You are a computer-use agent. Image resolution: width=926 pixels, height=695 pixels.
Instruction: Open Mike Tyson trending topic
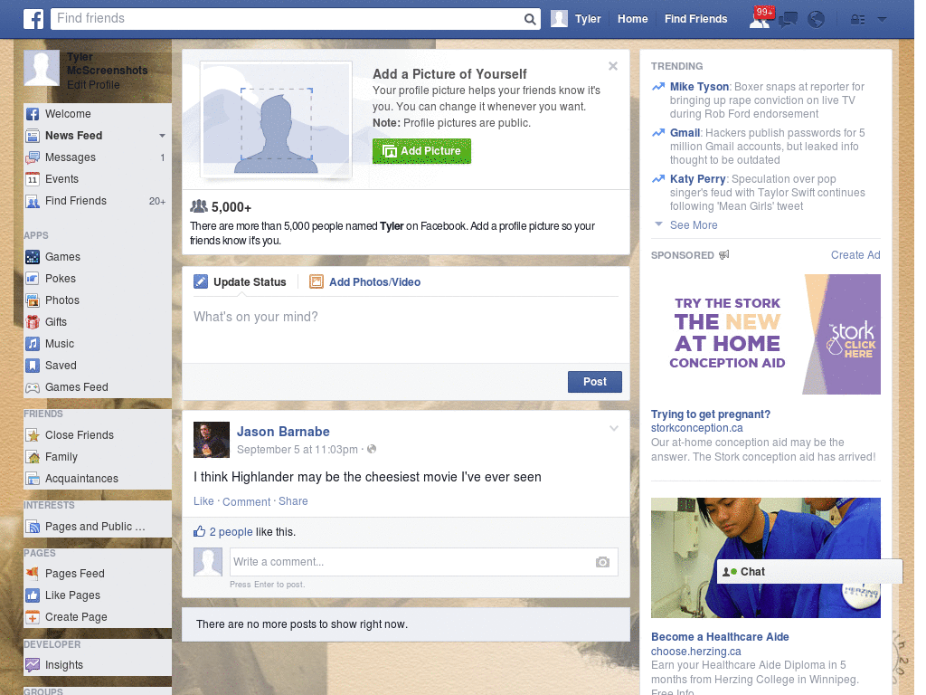click(x=699, y=87)
